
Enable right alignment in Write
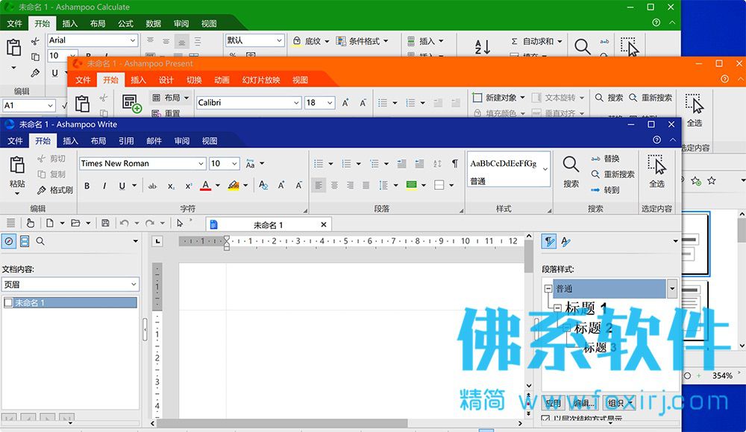point(350,185)
